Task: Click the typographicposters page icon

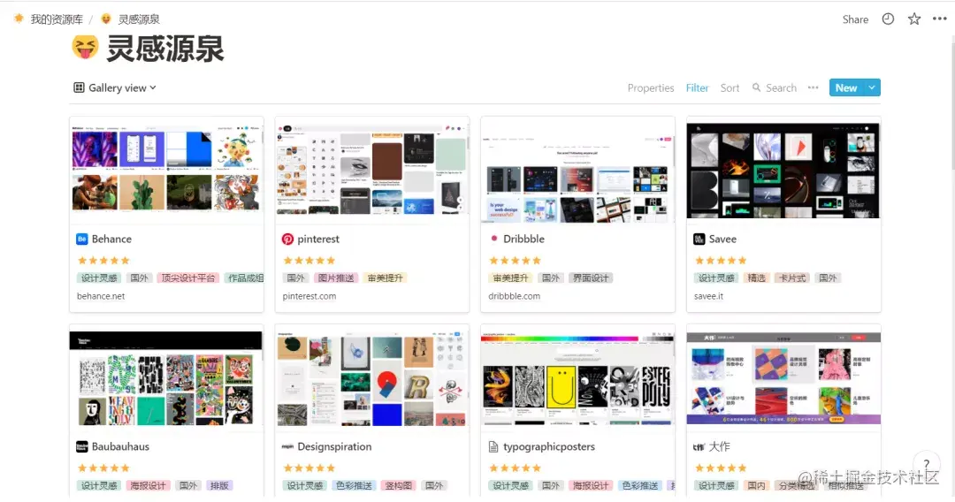Action: 493,446
